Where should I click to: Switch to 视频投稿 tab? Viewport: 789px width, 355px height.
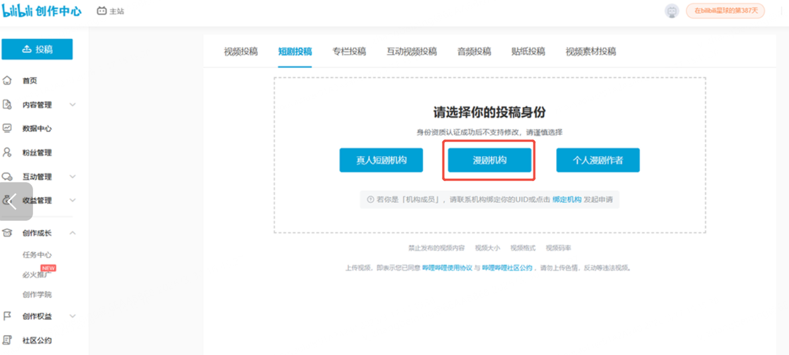pos(240,52)
